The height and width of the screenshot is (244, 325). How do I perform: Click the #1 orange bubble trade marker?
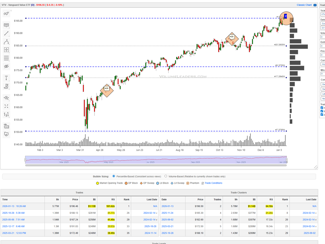tap(286, 18)
